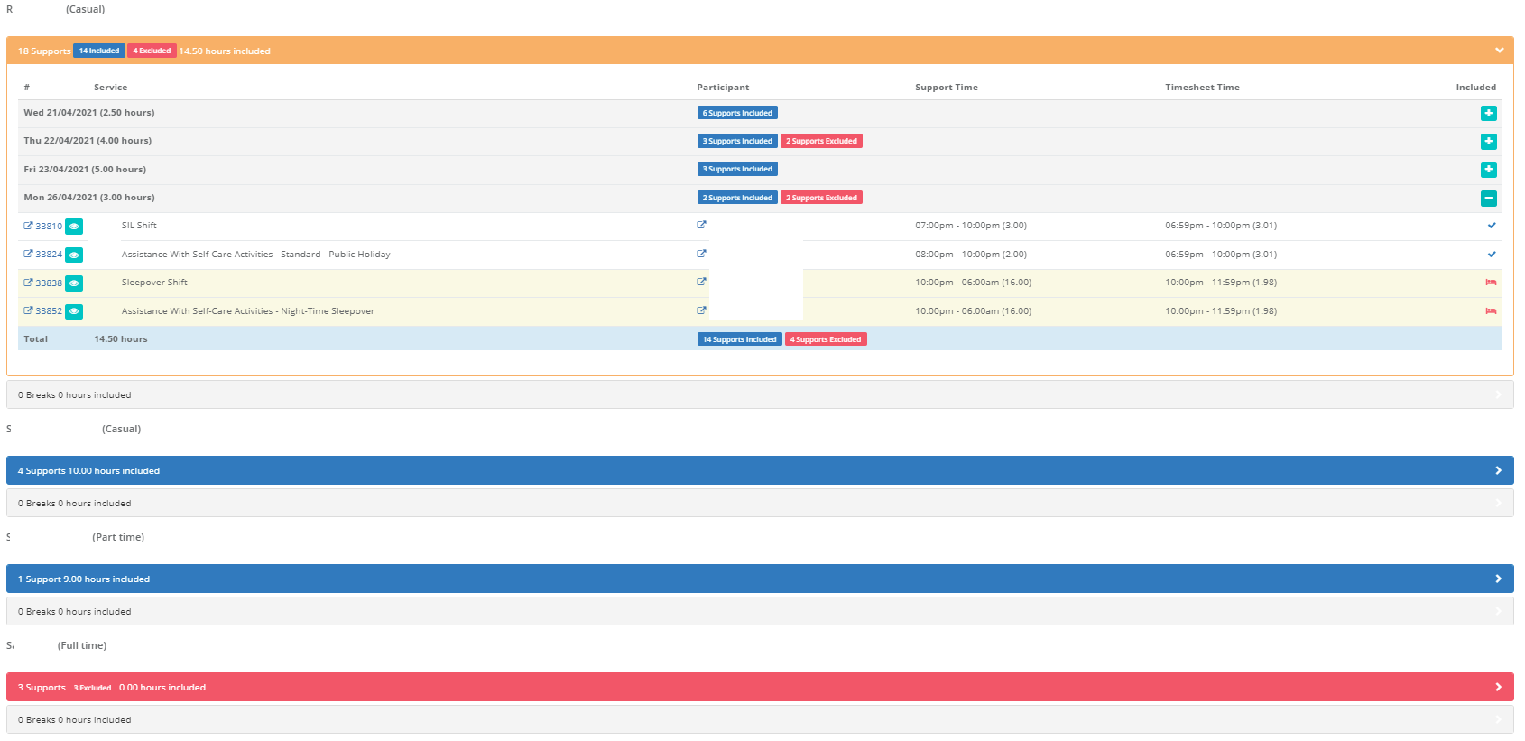Open participant link icon for Night-Time Sleepover row
1525x741 pixels.
click(x=701, y=310)
